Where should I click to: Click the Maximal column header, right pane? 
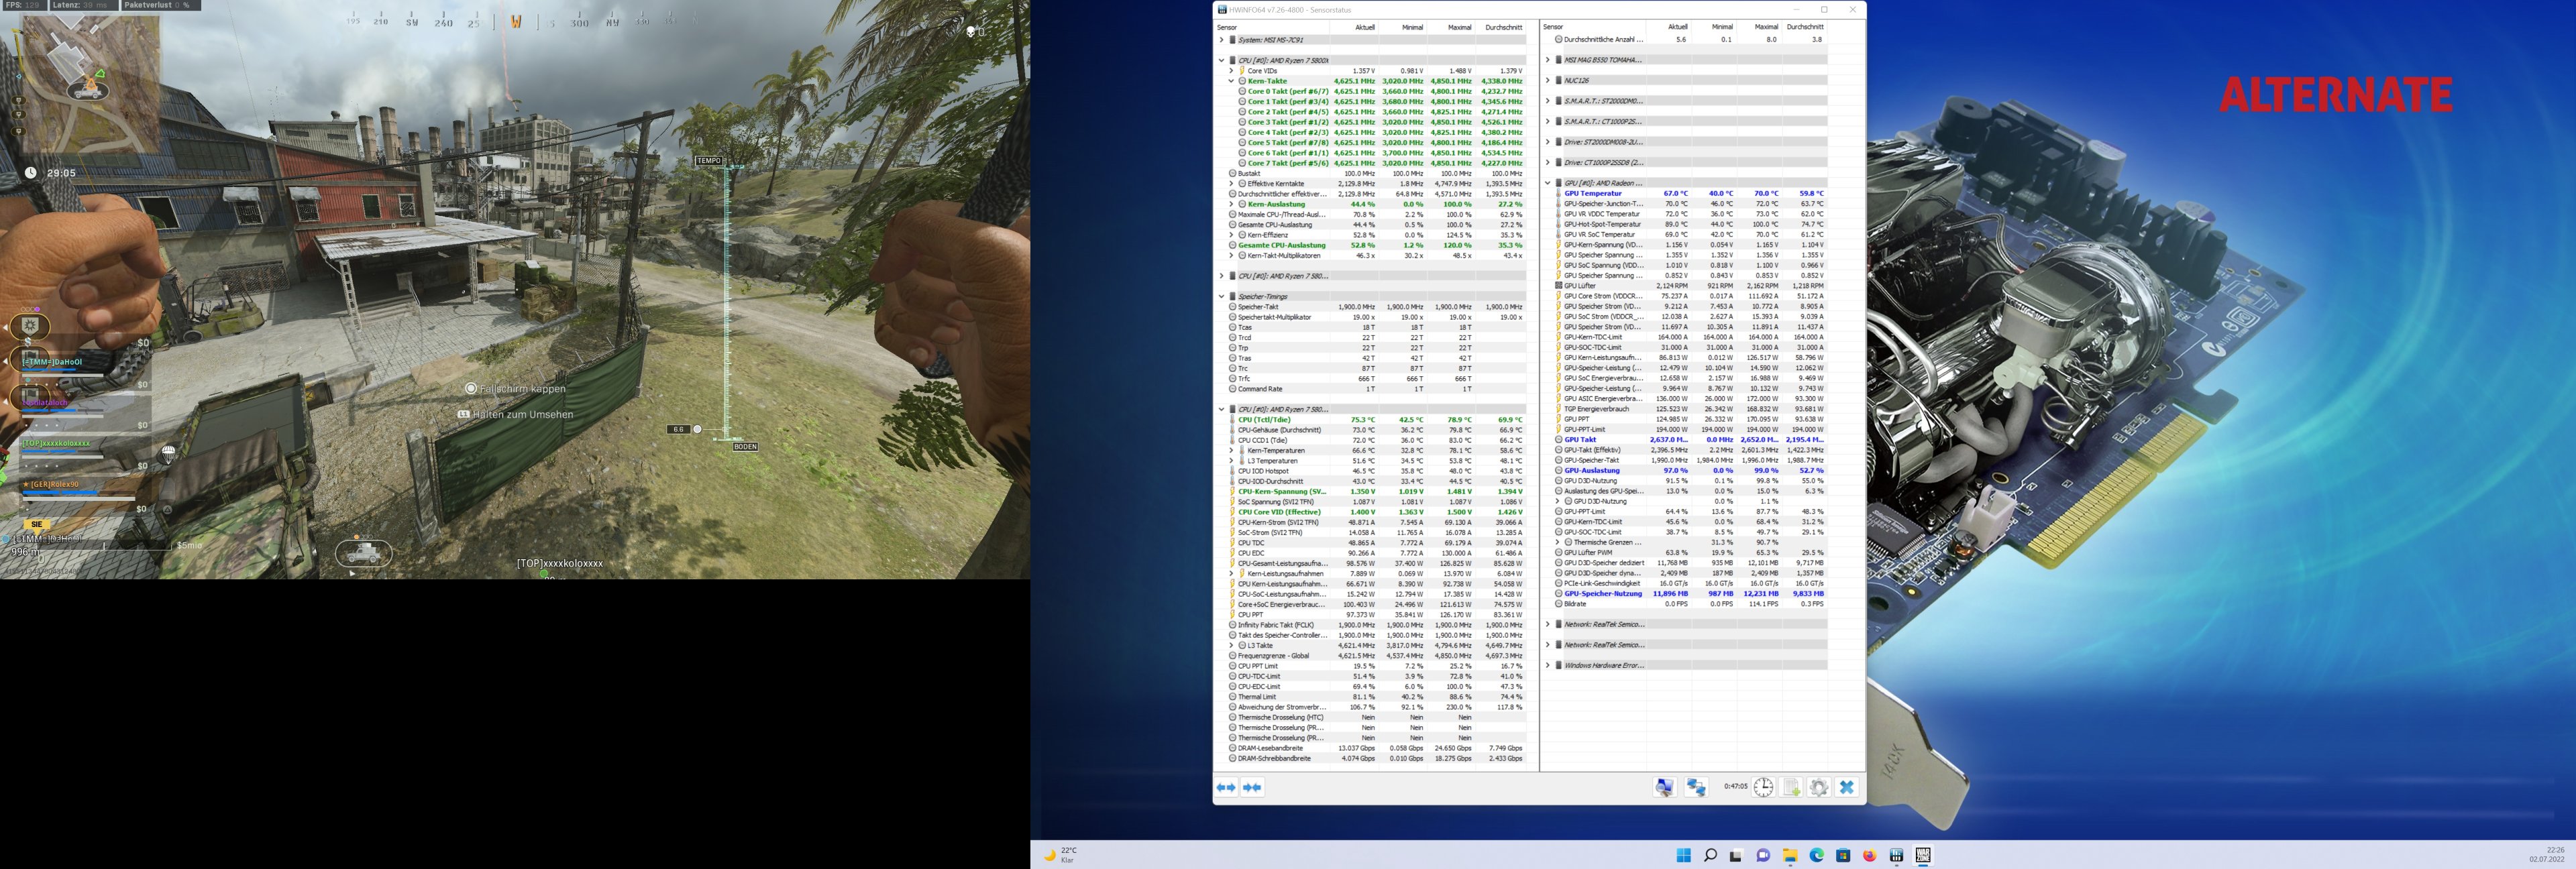(1766, 27)
